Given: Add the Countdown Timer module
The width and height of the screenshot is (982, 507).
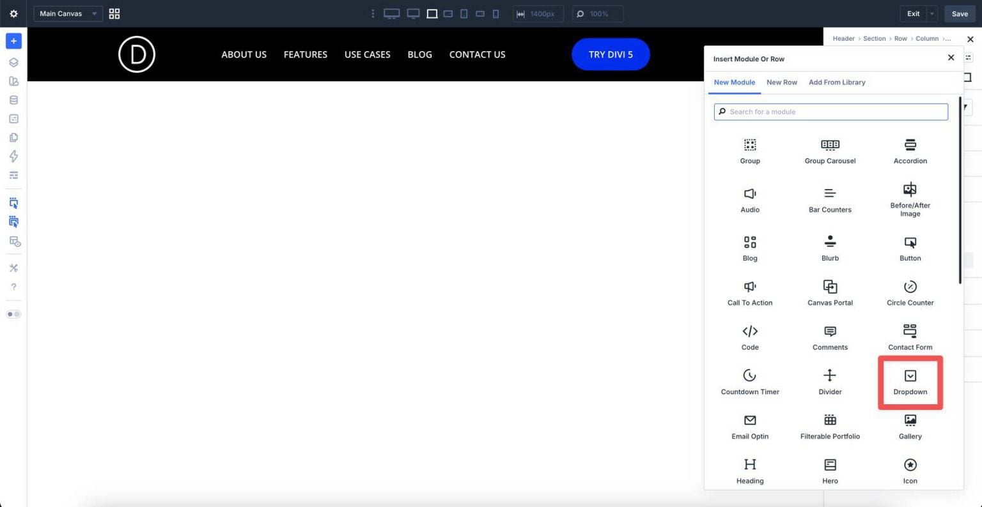Looking at the screenshot, I should coord(750,382).
